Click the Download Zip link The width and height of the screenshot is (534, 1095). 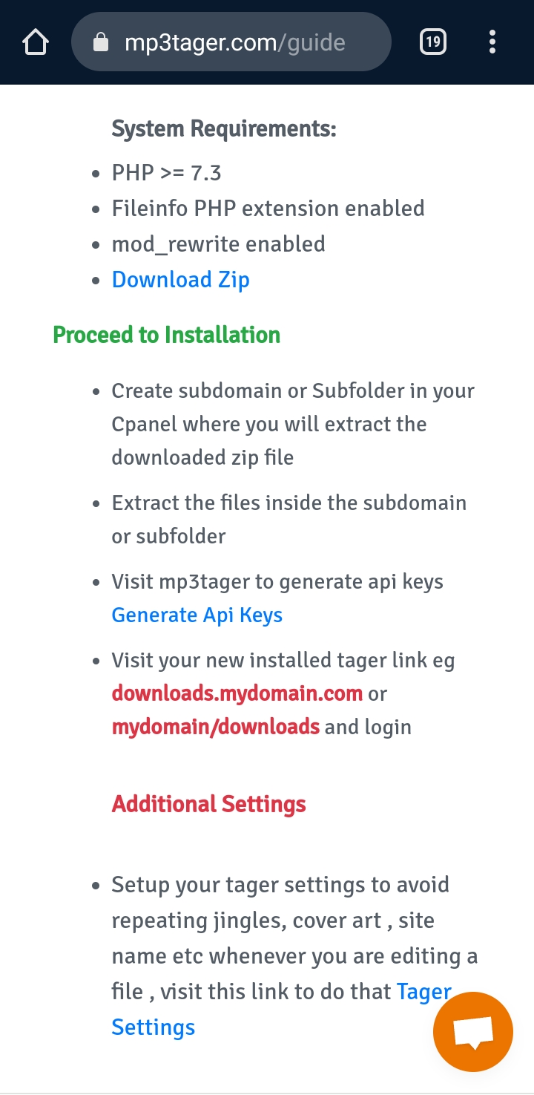tap(180, 280)
